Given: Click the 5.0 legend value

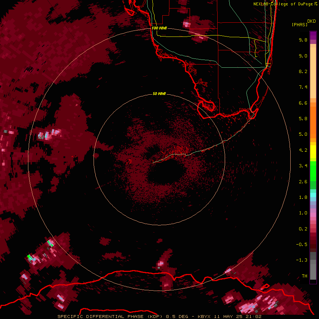Looking at the screenshot, I should click(303, 134).
